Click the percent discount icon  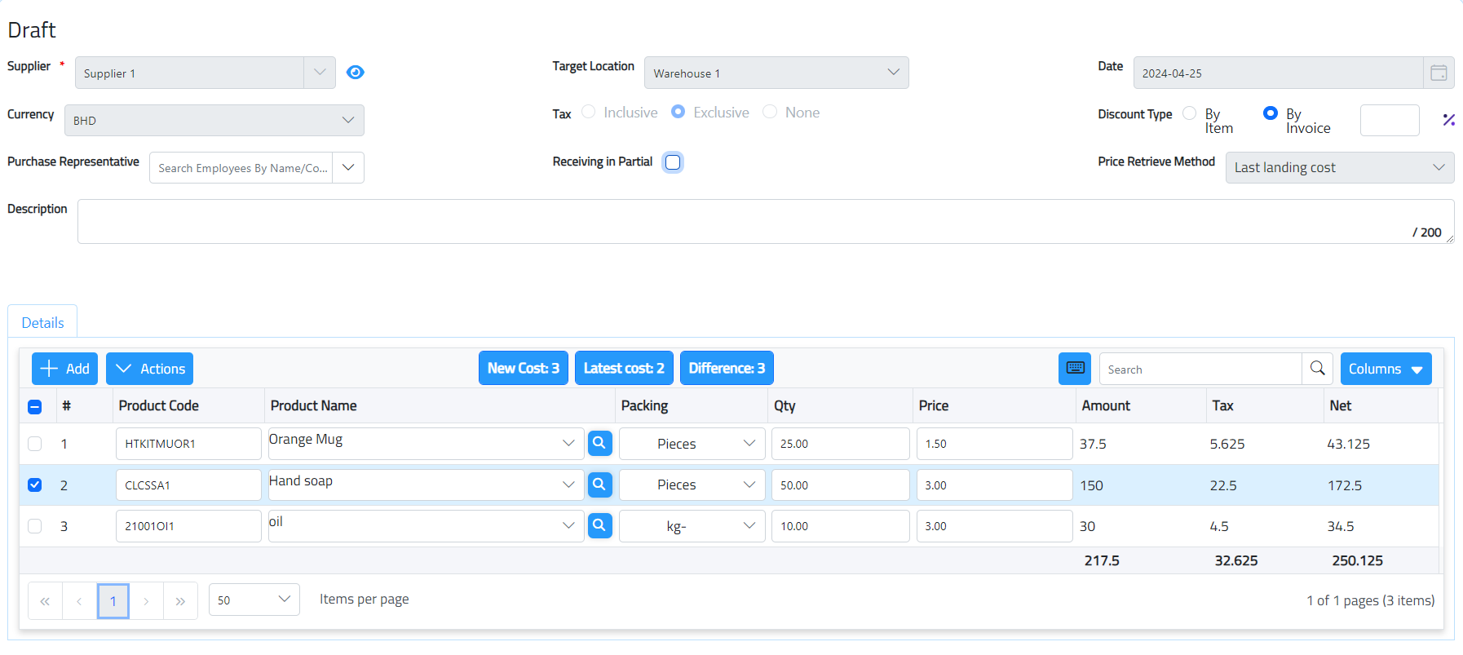1448,120
